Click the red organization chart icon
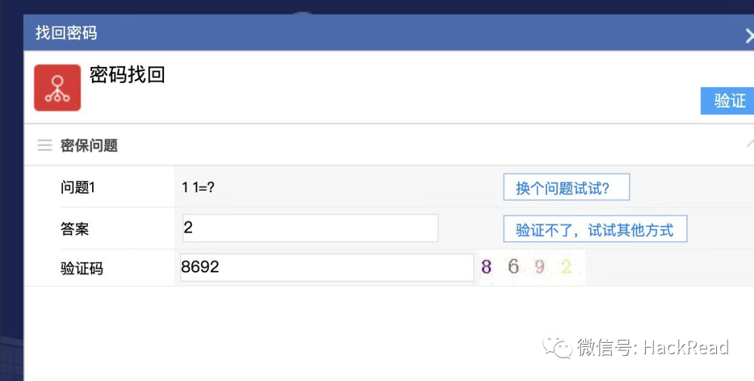Viewport: 754px width, 381px height. (x=57, y=88)
